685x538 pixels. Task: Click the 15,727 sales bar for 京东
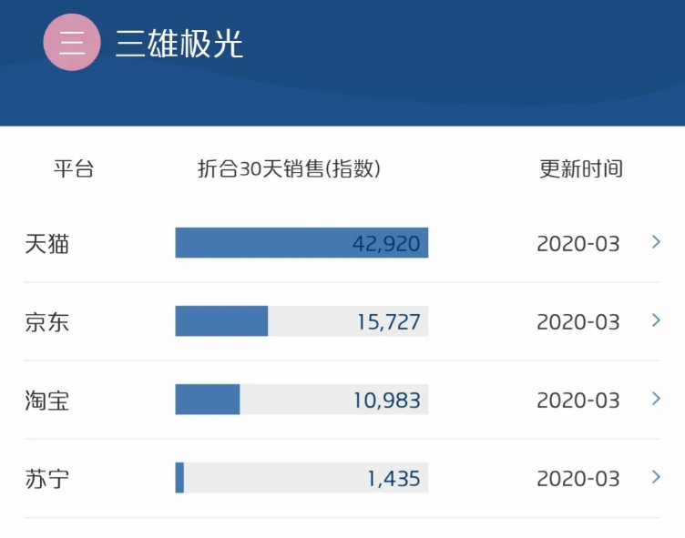pos(302,321)
